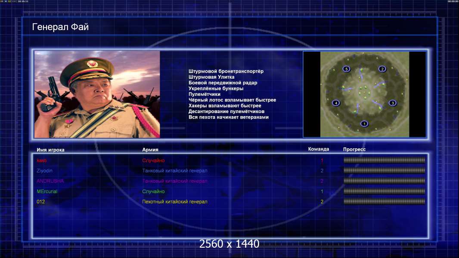The width and height of the screenshot is (459, 258).
Task: Click team number 2 in the 012 row
Action: point(322,202)
